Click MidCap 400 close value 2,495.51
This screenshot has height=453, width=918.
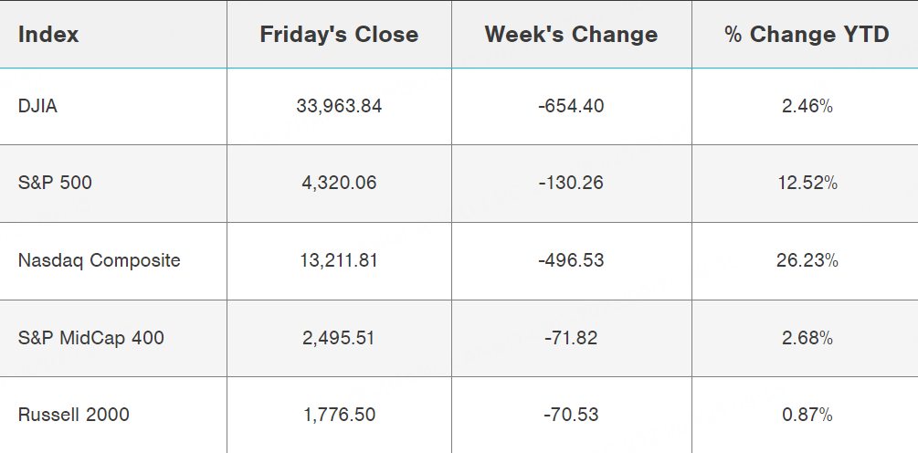click(339, 338)
